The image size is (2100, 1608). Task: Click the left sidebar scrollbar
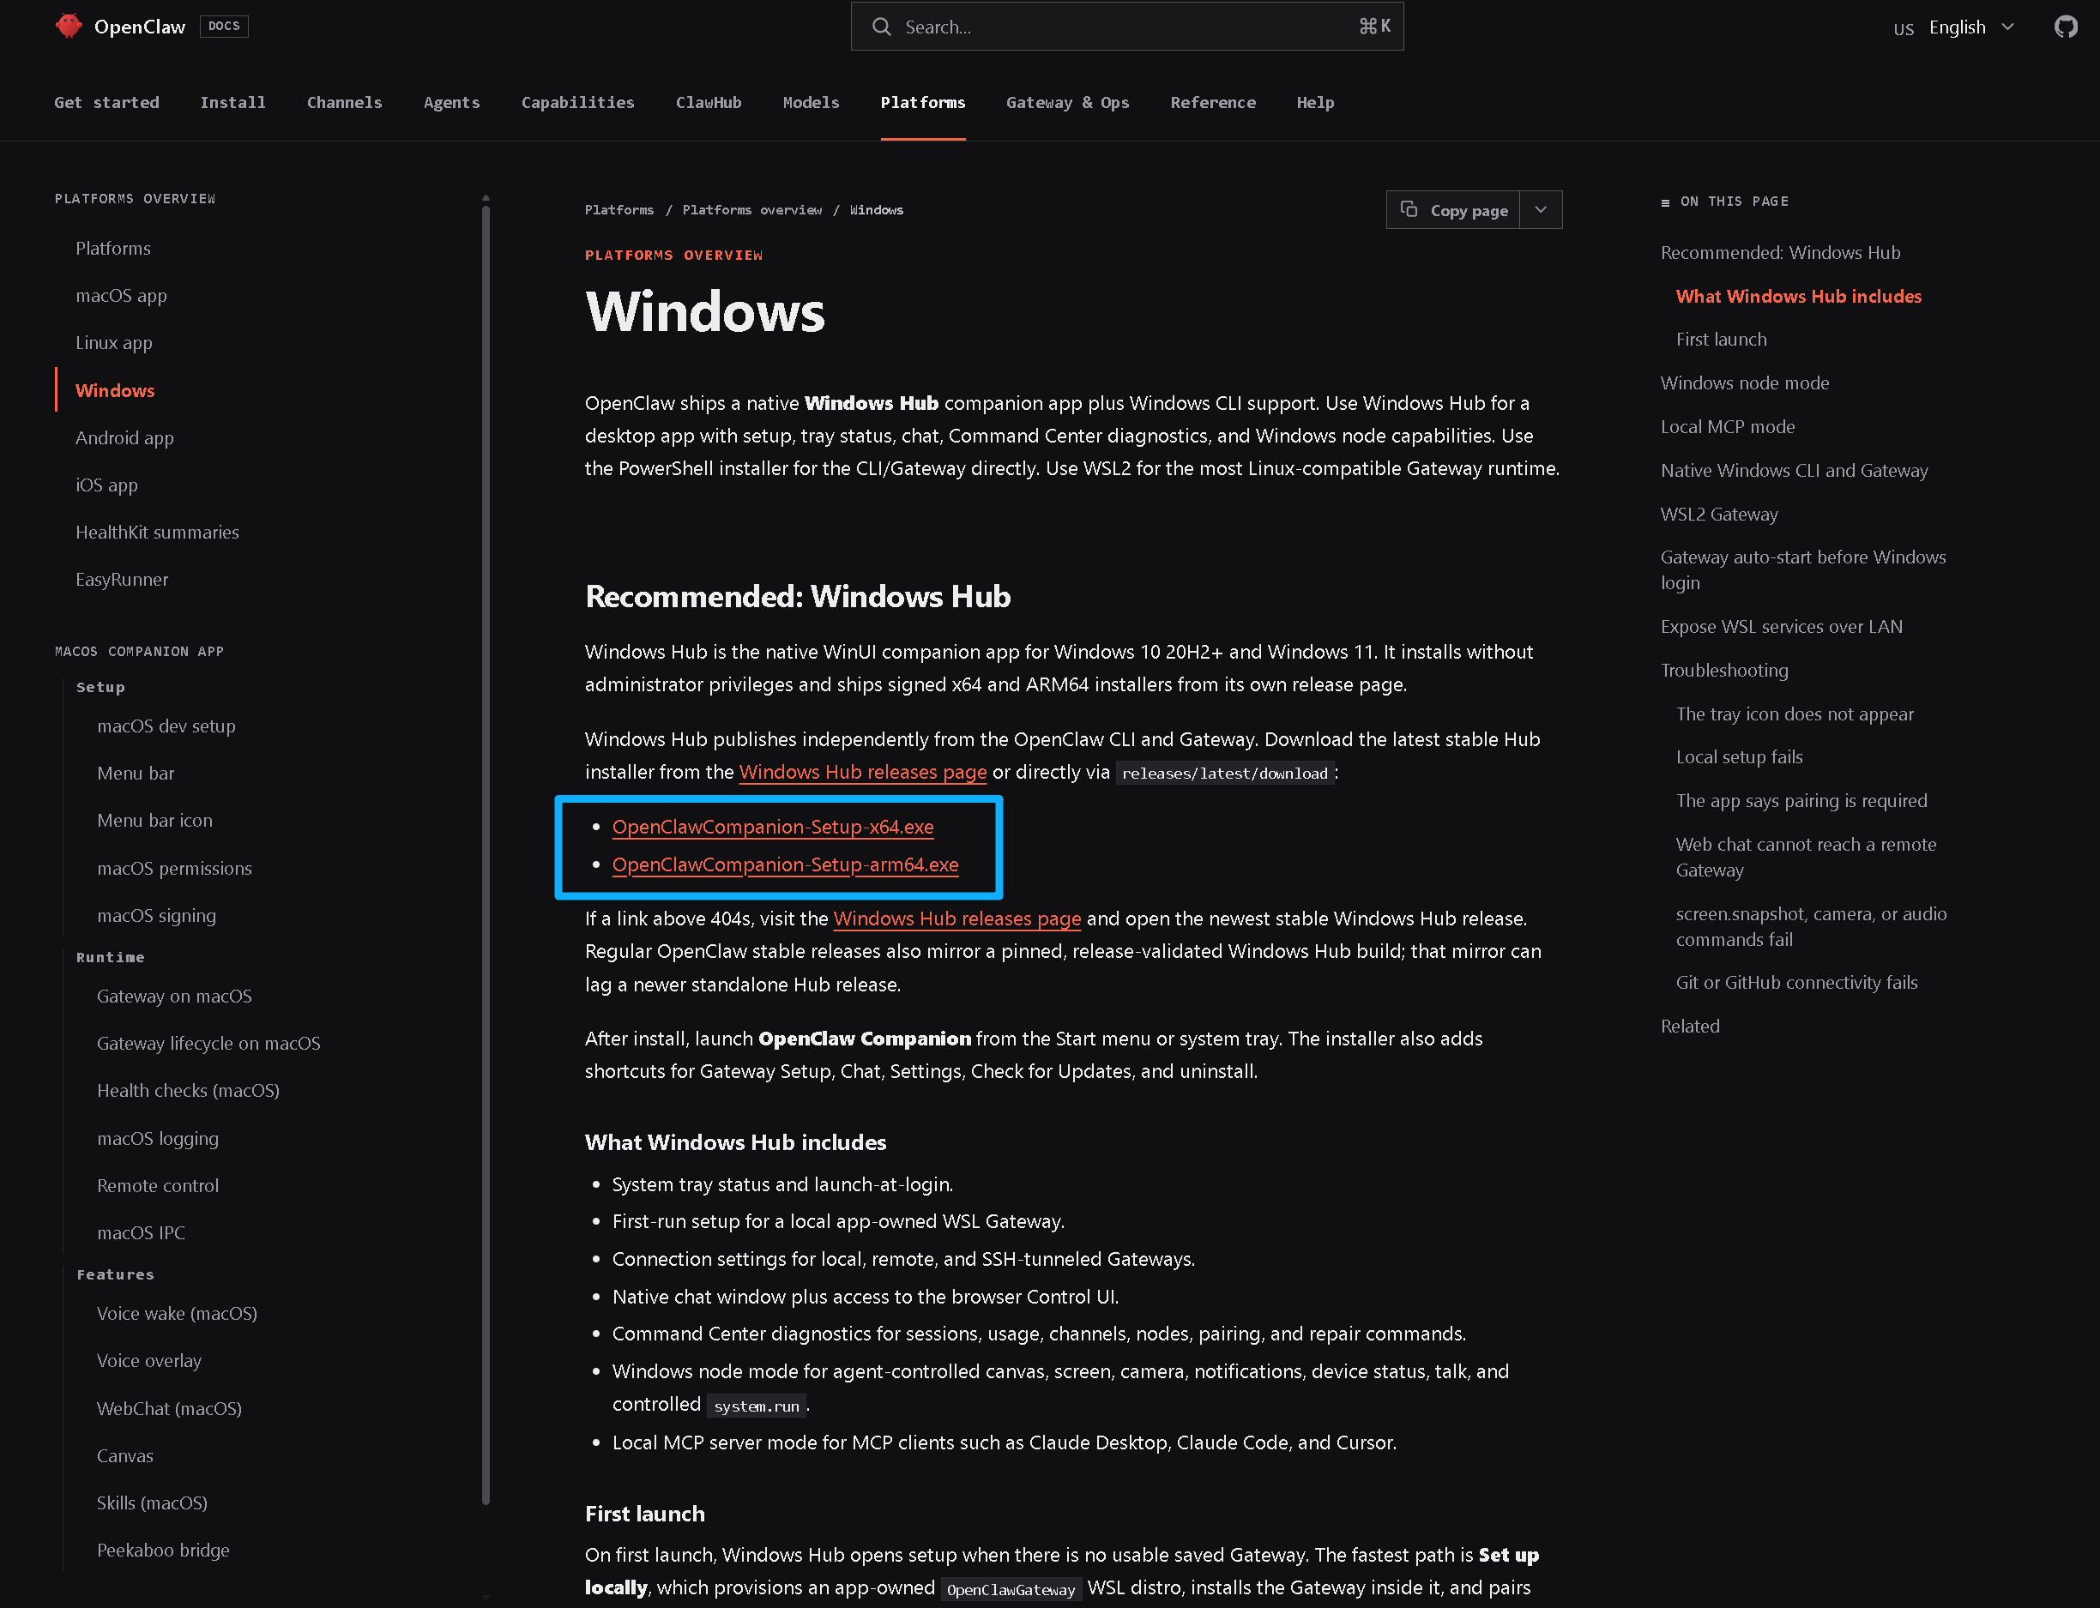coord(486,852)
